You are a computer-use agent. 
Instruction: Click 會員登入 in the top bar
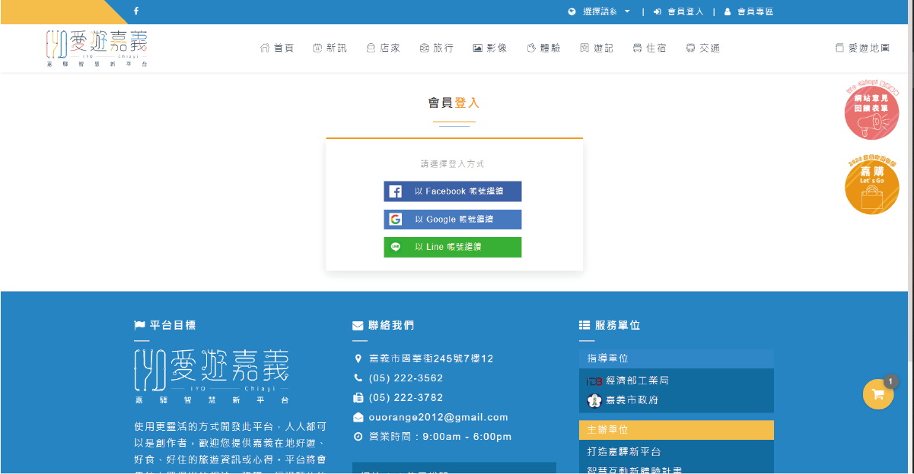(679, 11)
